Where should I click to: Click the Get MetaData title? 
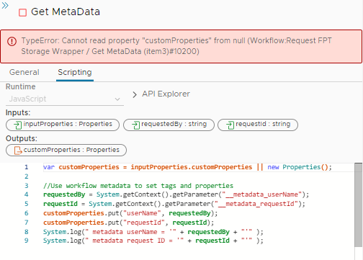pyautogui.click(x=66, y=12)
